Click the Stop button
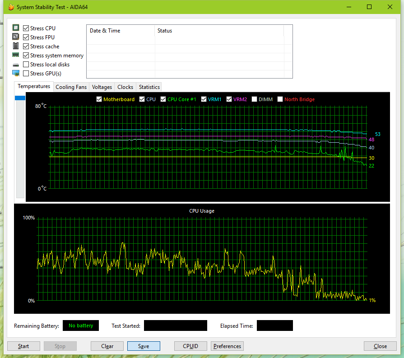The width and height of the screenshot is (404, 358). [x=60, y=346]
